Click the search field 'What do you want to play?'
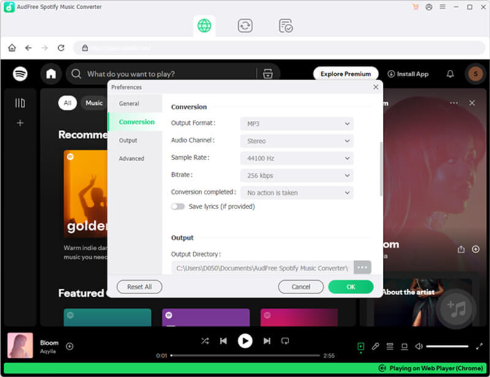Viewport: 490px width, 377px height. point(153,74)
